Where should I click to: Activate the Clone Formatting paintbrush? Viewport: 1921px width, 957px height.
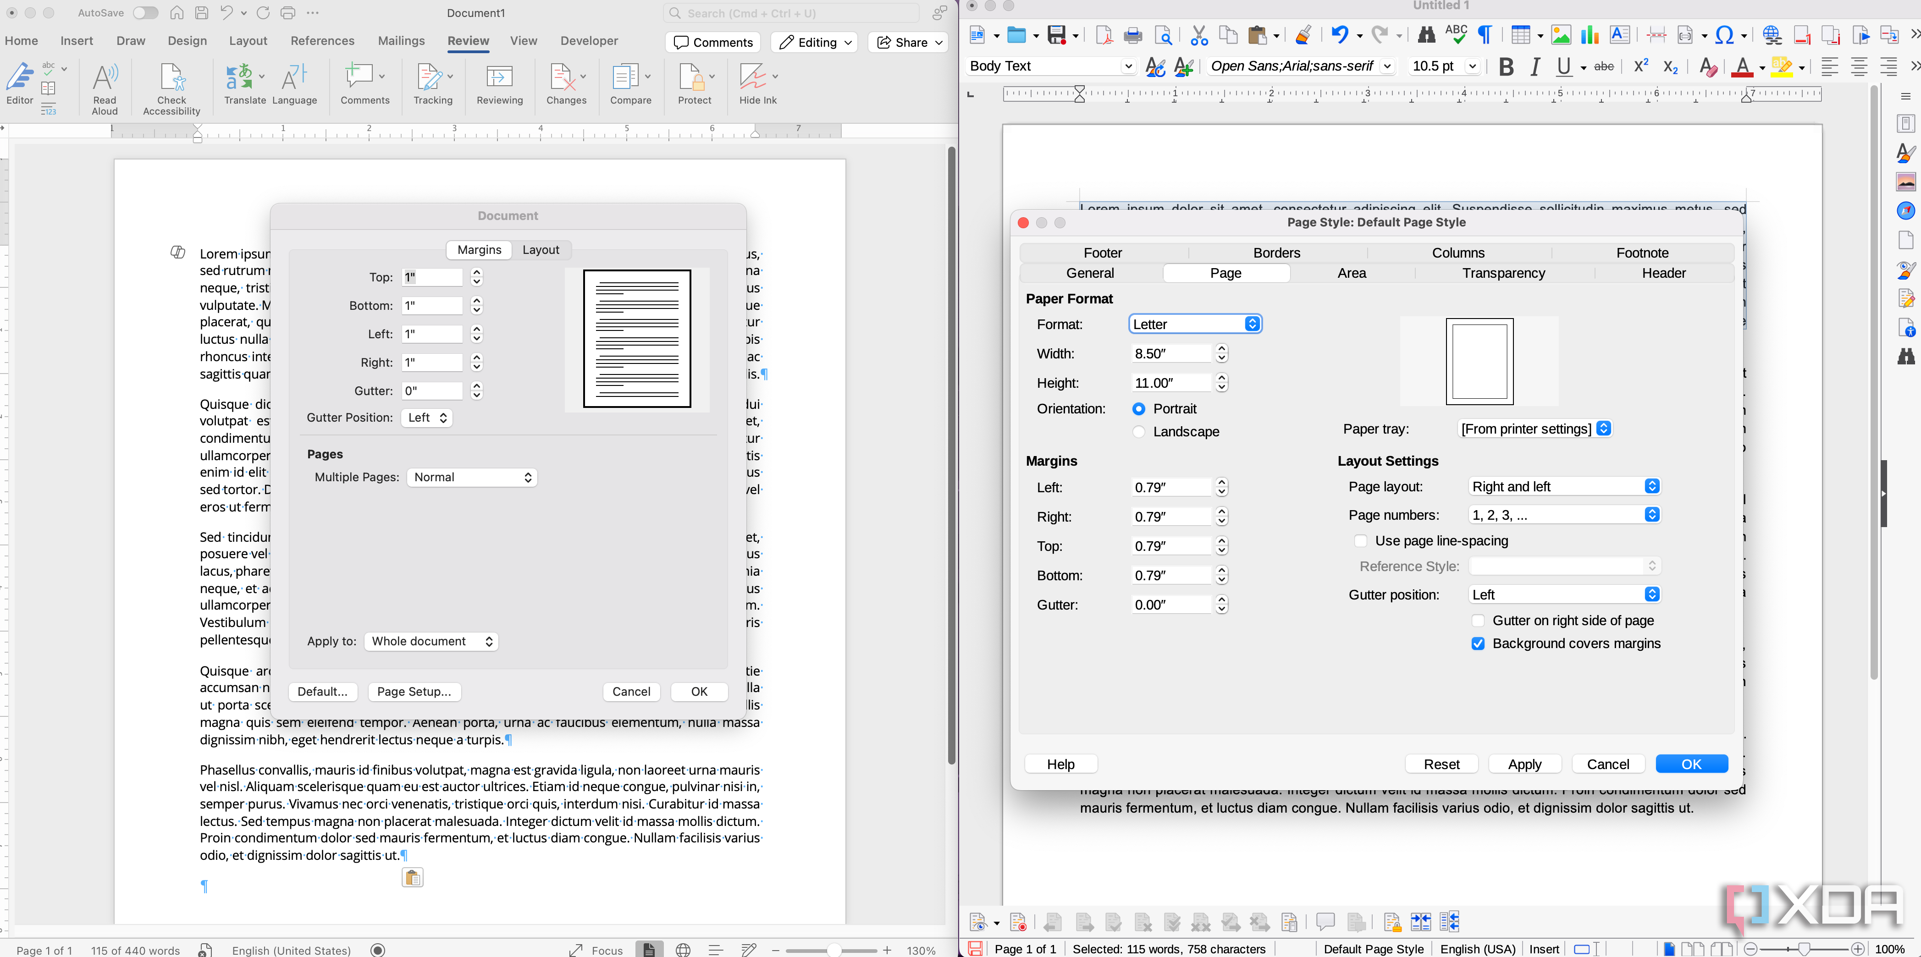coord(1303,35)
